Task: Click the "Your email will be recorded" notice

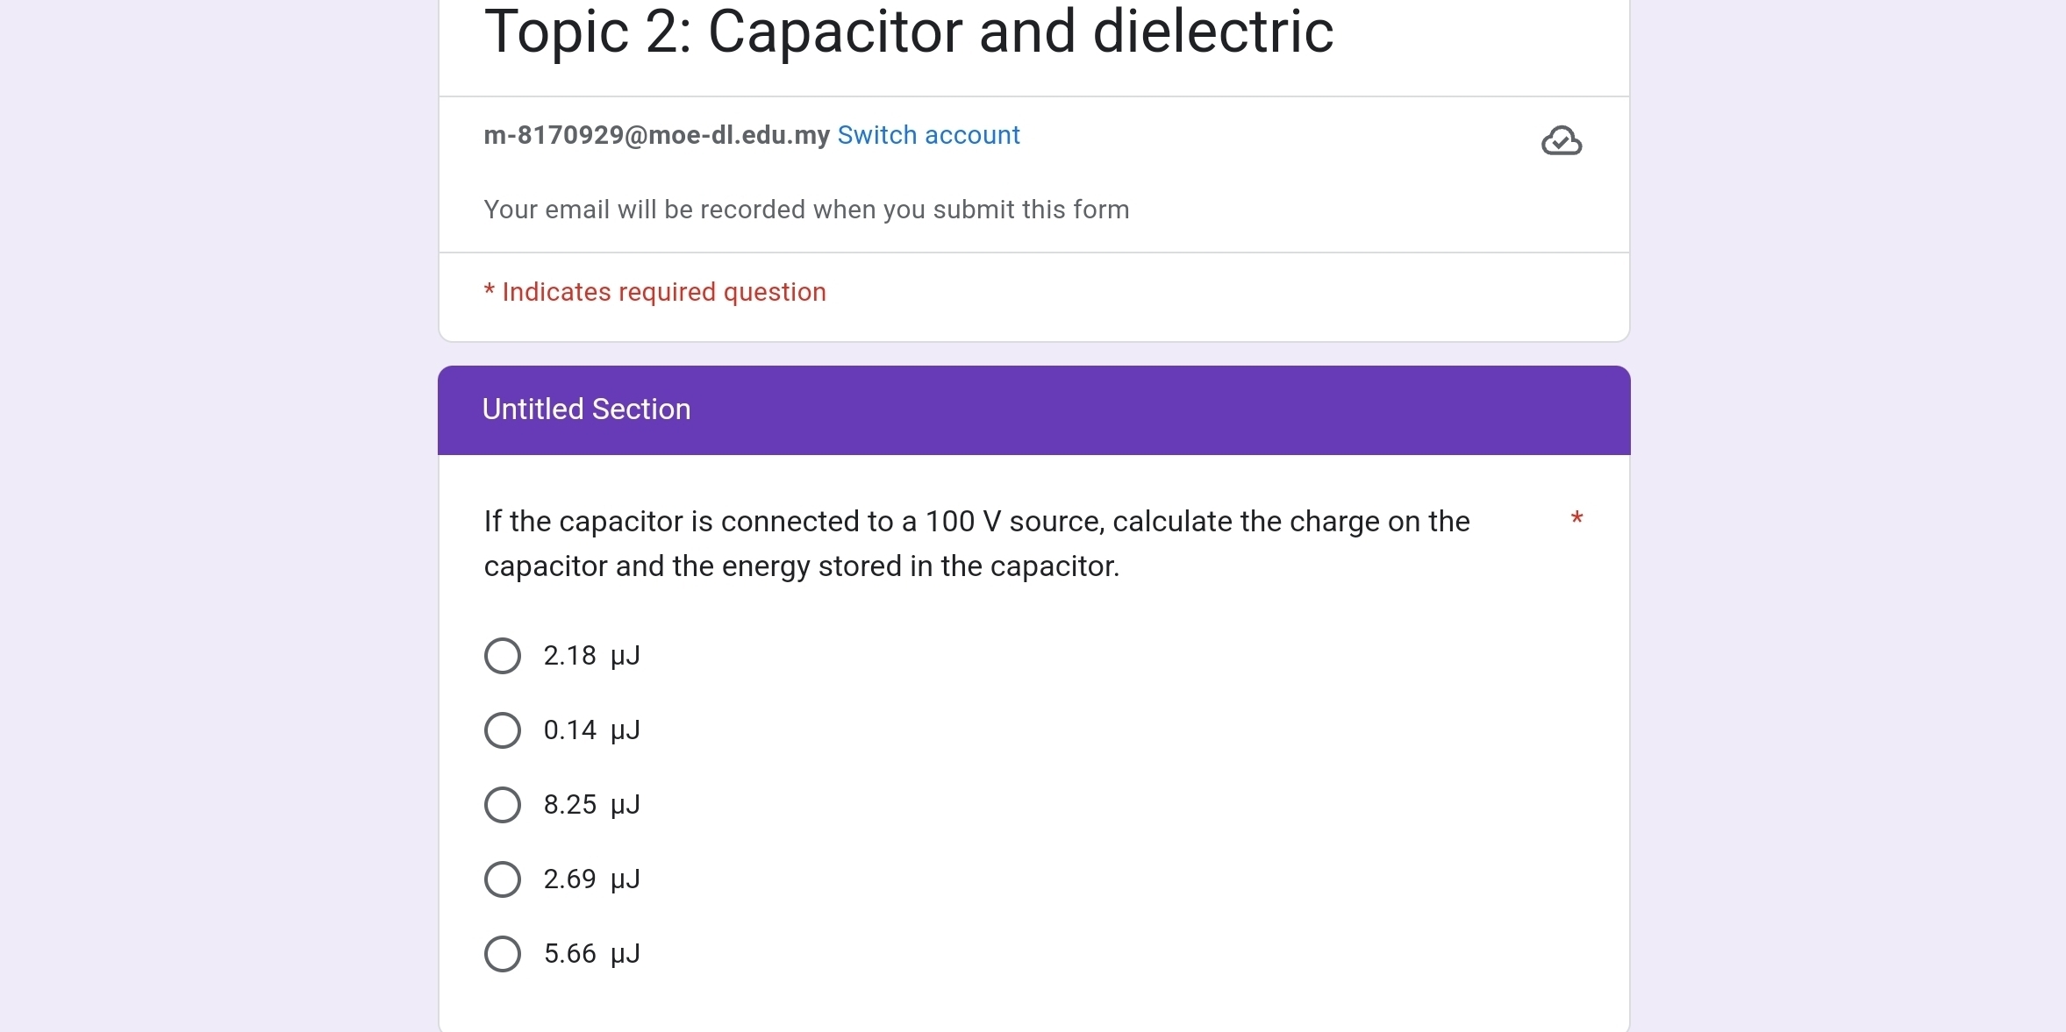Action: pos(806,210)
